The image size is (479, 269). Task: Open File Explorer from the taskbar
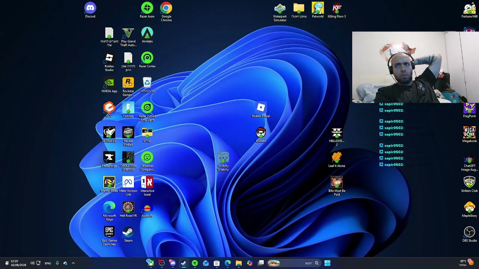(x=239, y=263)
